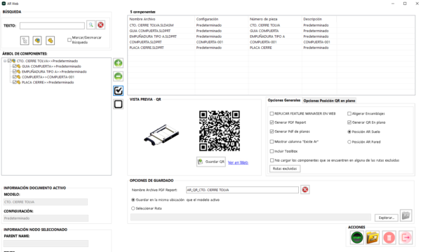The height and width of the screenshot is (252, 421).
Task: Click the red trash delete action icon
Action: pos(389,237)
